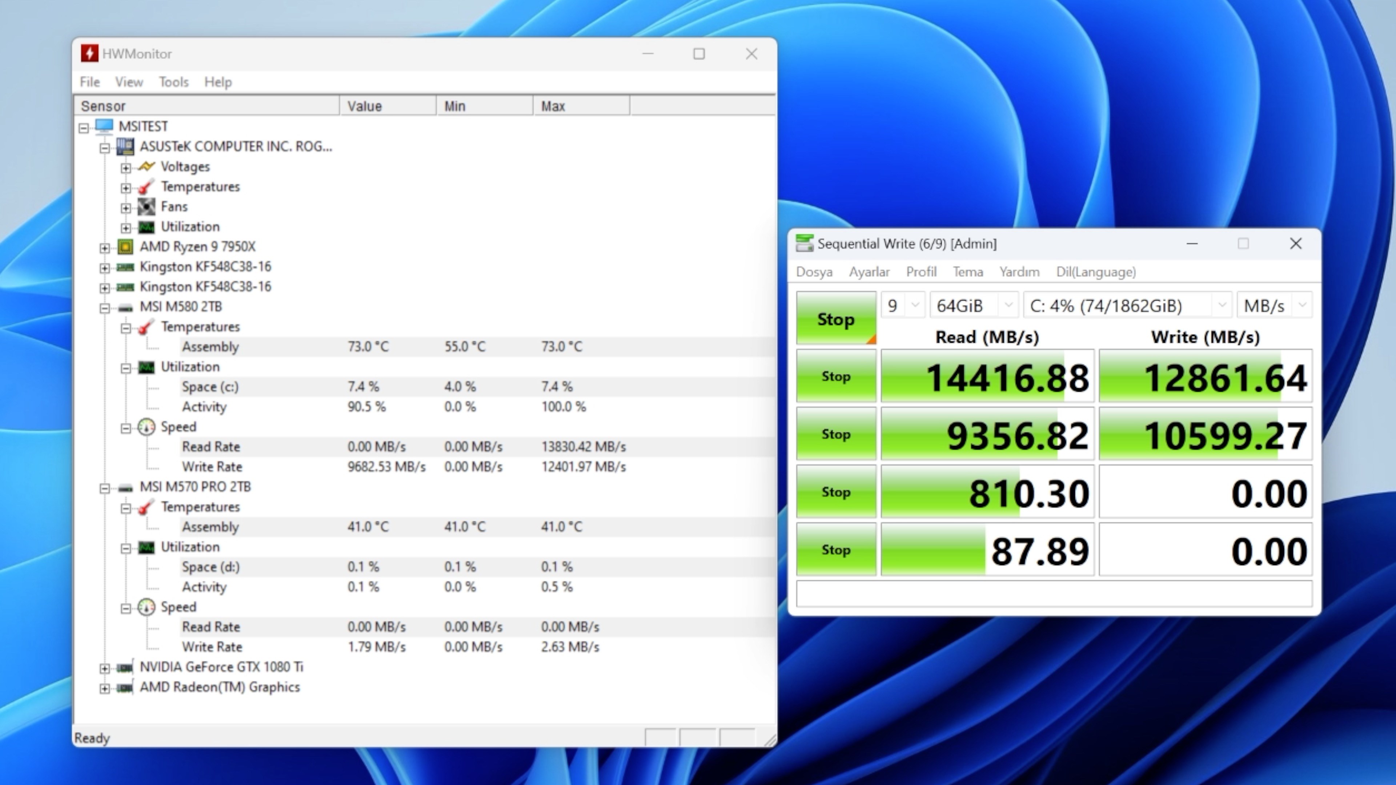Open the View menu in HWMonitor
The height and width of the screenshot is (785, 1396).
(x=129, y=82)
